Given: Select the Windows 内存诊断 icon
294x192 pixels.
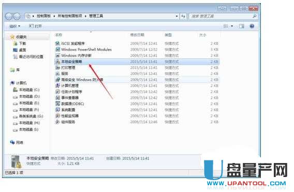Looking at the screenshot, I should click(57, 55).
